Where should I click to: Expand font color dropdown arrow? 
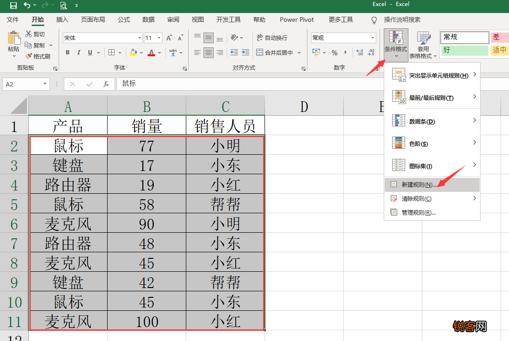(x=159, y=52)
